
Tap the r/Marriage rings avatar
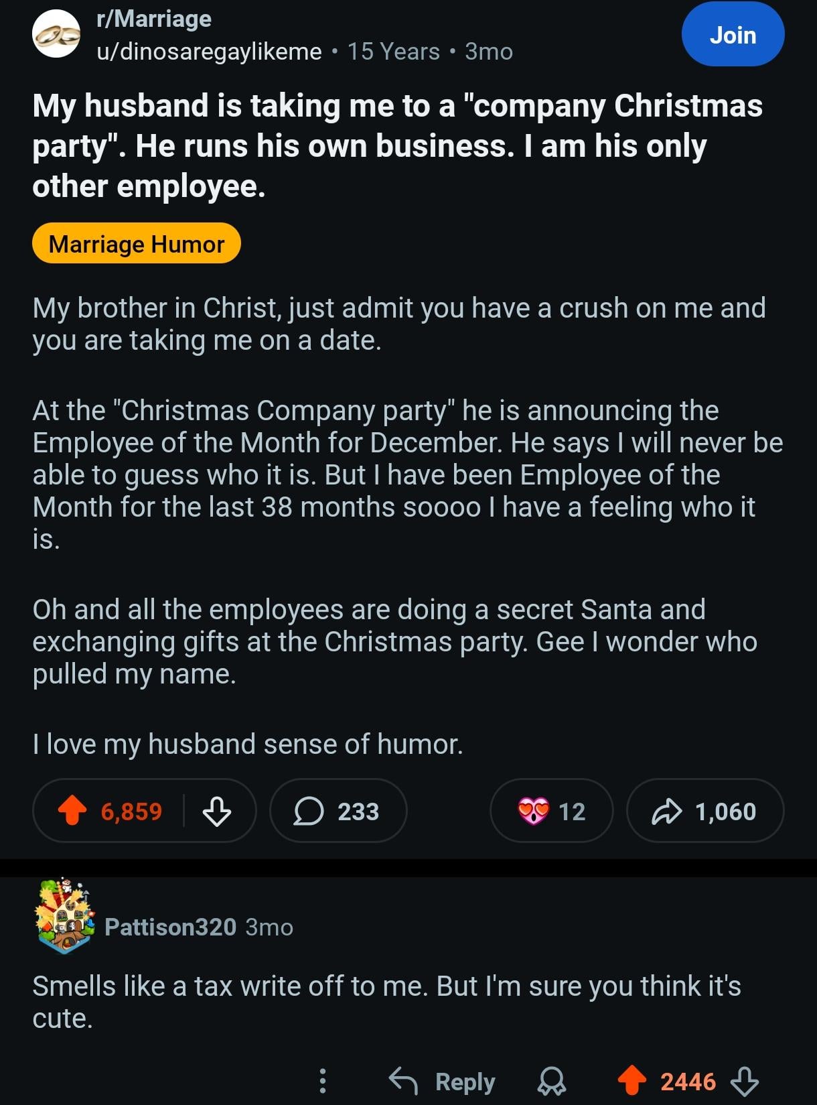[x=56, y=34]
